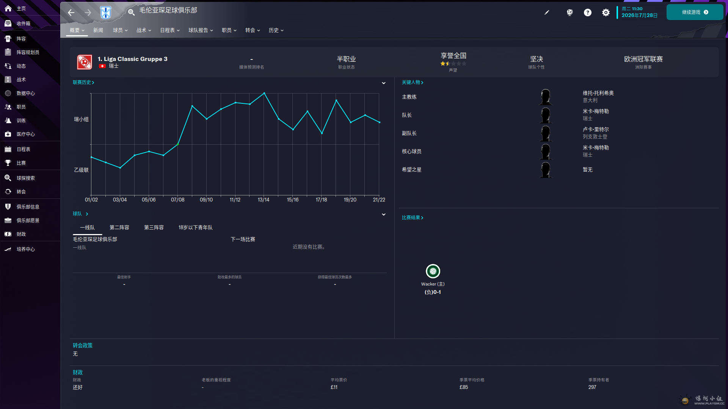Open the 历史 history dropdown
This screenshot has width=728, height=409.
[x=276, y=30]
